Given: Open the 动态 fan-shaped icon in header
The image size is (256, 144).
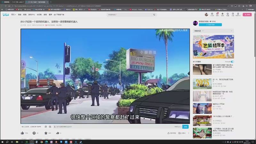Looking at the screenshot, I should [x=222, y=14].
